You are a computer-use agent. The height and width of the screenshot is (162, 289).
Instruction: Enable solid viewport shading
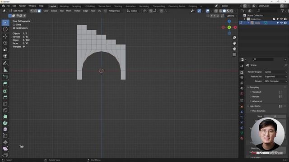click(224, 11)
